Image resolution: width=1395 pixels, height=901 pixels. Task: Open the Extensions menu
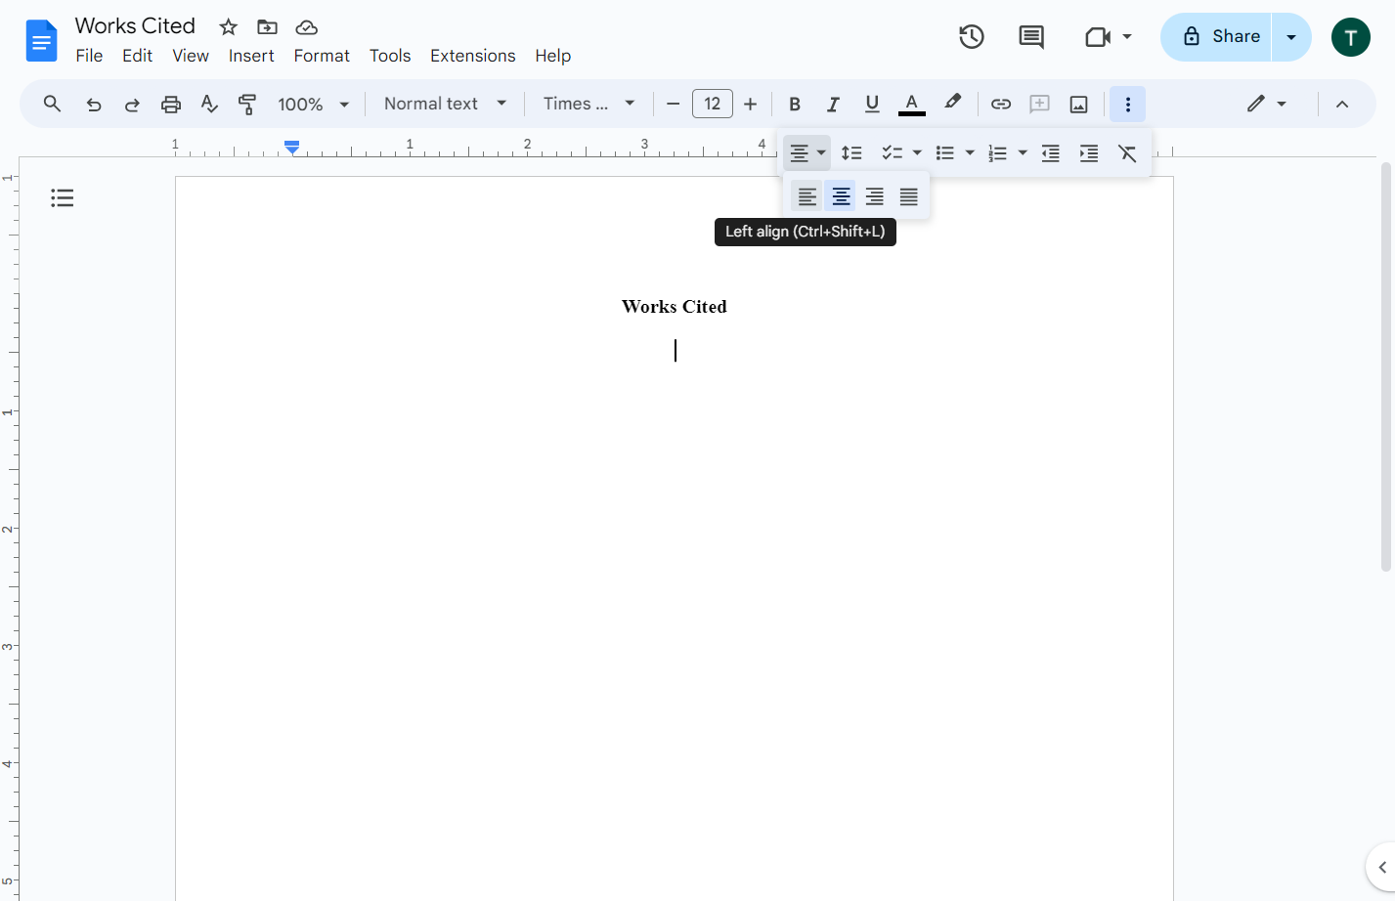(473, 56)
